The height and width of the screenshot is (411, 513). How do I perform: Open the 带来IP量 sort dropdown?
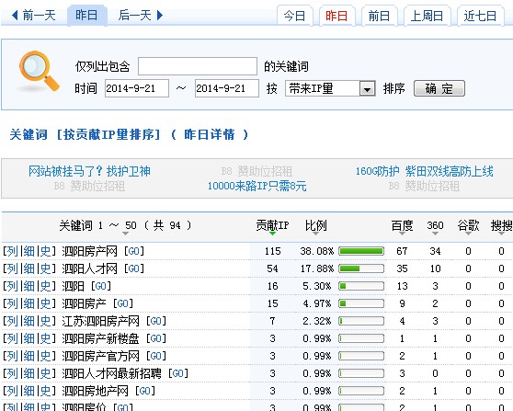tap(330, 88)
